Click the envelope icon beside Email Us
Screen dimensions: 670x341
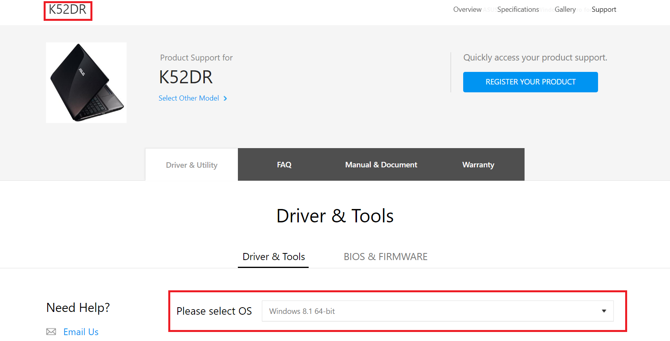pyautogui.click(x=51, y=332)
